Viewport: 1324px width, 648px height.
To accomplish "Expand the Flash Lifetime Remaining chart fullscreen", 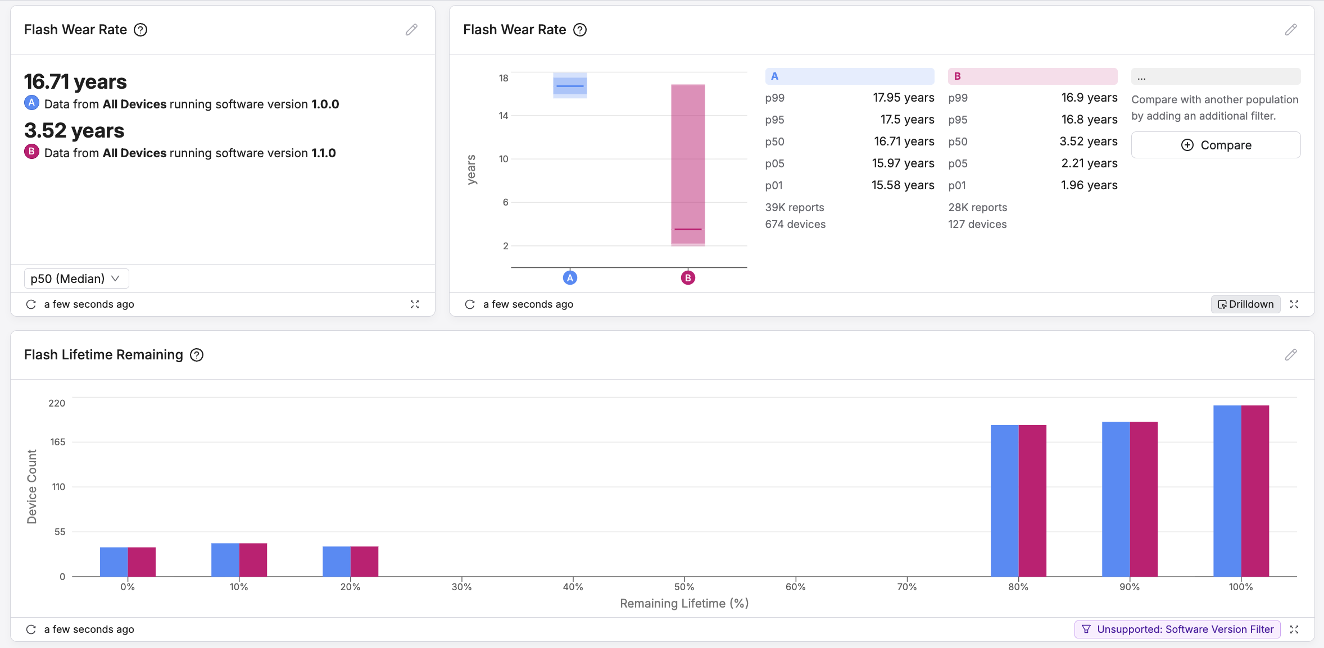I will (x=1295, y=629).
